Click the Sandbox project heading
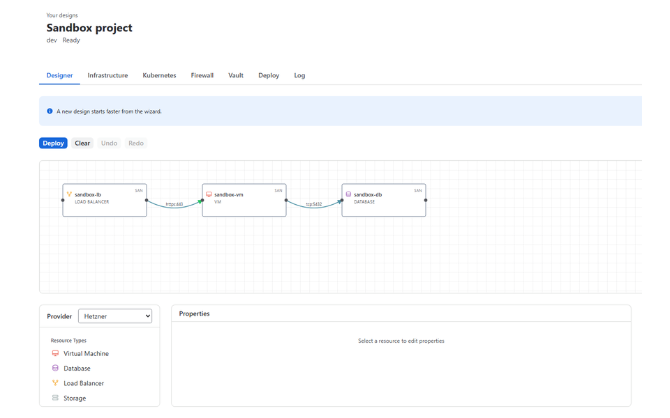Image resolution: width=670 pixels, height=418 pixels. (89, 28)
